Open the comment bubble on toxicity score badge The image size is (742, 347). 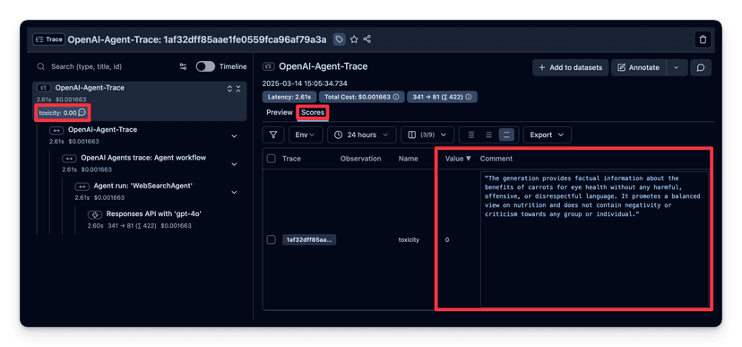82,113
